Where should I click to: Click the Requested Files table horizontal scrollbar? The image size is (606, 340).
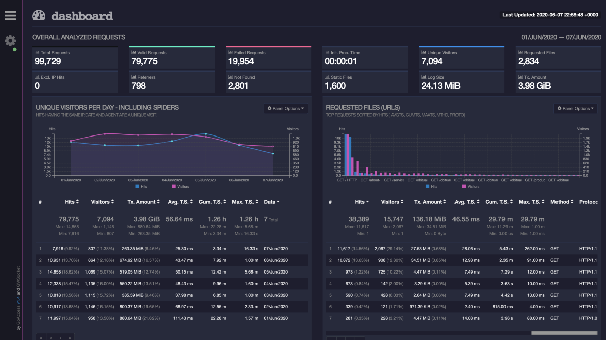563,333
